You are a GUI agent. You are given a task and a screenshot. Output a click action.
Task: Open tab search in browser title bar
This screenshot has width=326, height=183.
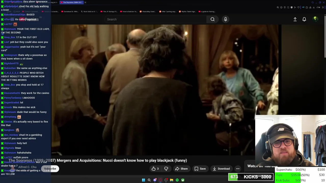point(313,3)
